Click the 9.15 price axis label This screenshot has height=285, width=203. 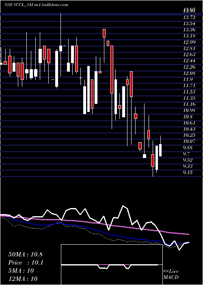188,172
